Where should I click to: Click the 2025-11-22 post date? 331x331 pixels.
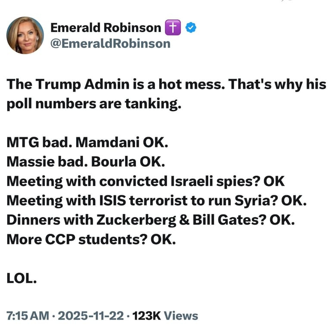tap(91, 315)
